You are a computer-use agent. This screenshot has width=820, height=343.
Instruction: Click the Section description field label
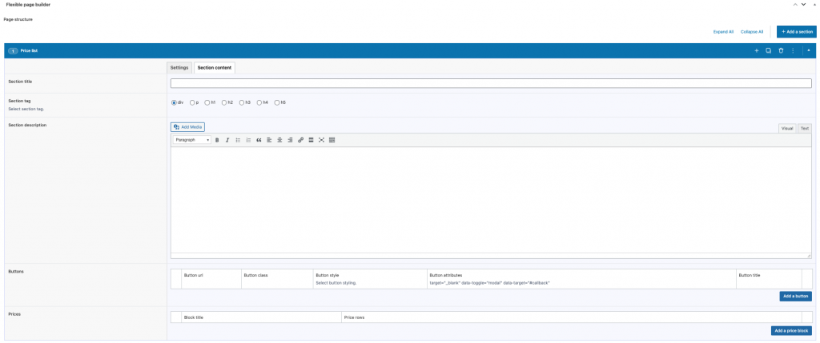click(28, 125)
